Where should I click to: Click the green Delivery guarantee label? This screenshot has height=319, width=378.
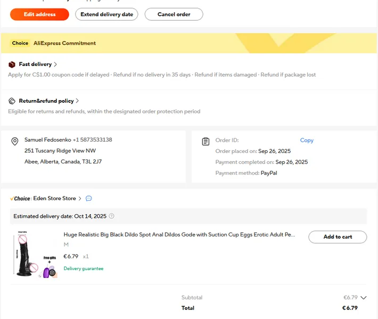click(84, 268)
